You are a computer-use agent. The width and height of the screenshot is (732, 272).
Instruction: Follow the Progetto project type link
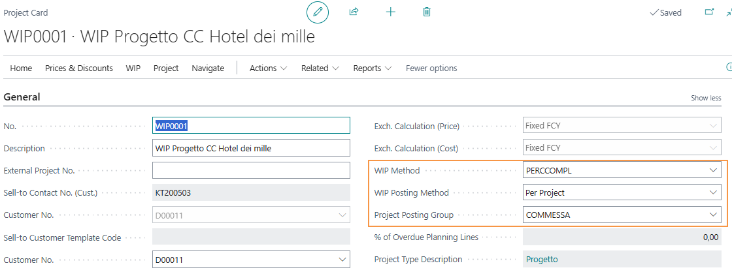pos(542,260)
